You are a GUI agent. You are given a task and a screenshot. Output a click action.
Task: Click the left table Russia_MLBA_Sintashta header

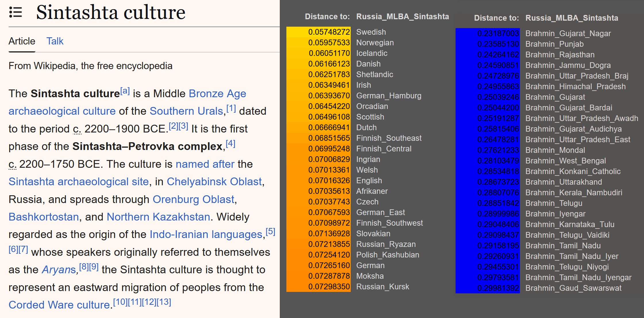pyautogui.click(x=402, y=17)
